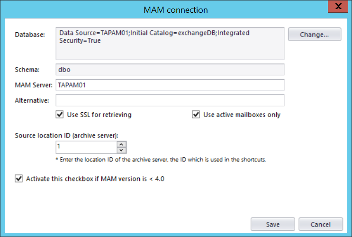Click the Change... database button
The width and height of the screenshot is (352, 237).
click(314, 35)
